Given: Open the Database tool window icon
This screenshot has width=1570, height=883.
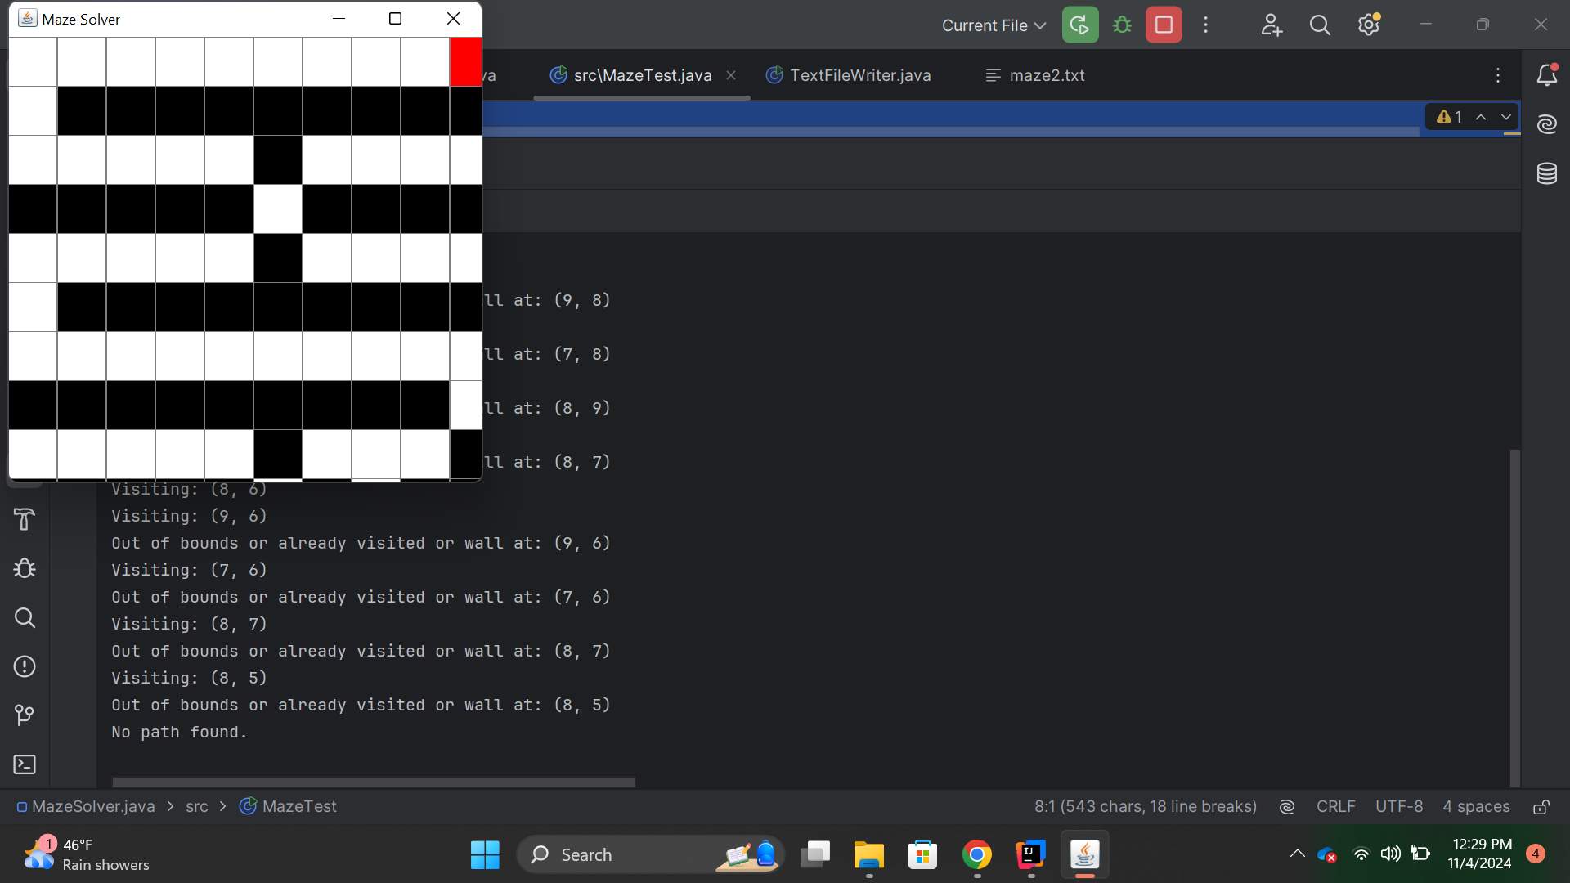Looking at the screenshot, I should tap(1547, 173).
